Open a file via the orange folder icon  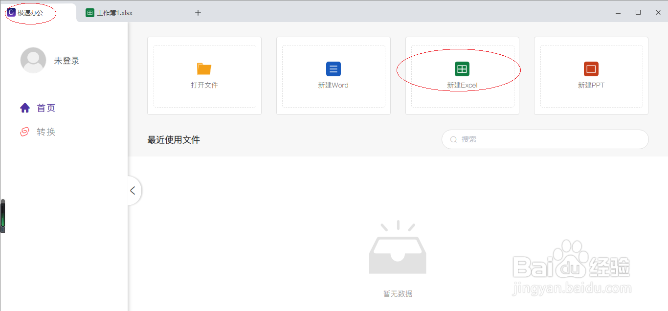(204, 69)
